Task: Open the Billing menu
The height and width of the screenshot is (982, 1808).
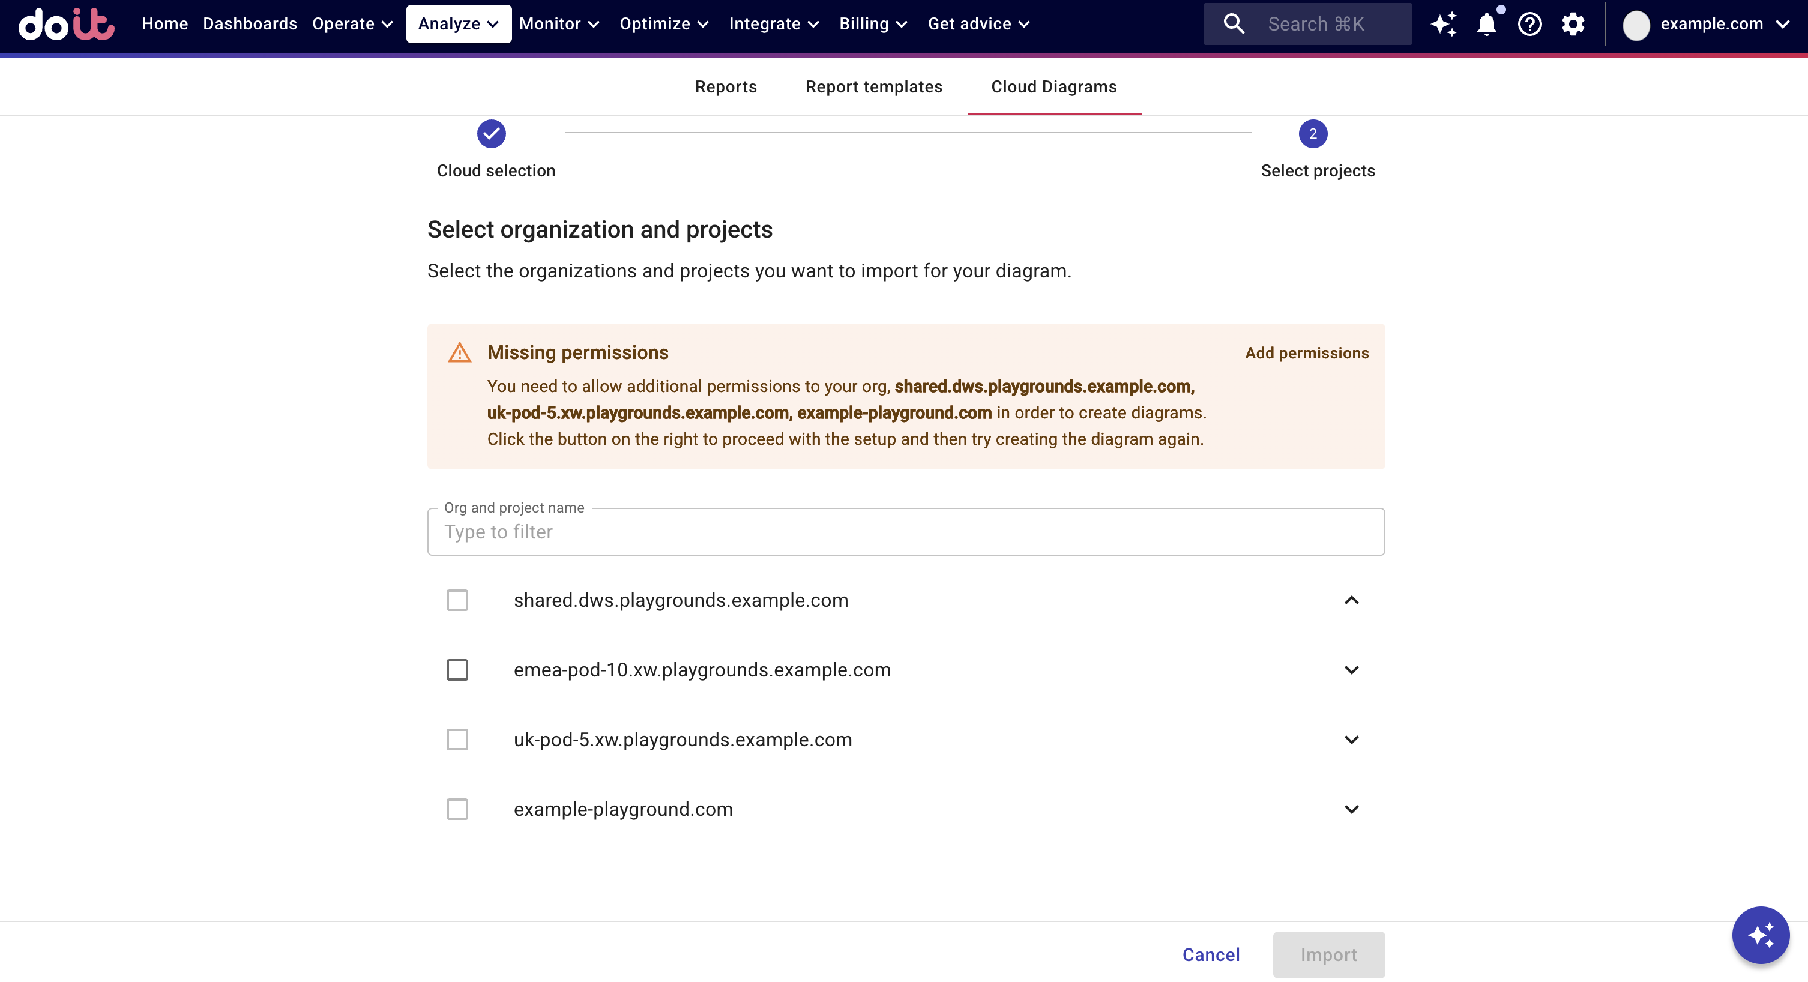Action: tap(873, 24)
